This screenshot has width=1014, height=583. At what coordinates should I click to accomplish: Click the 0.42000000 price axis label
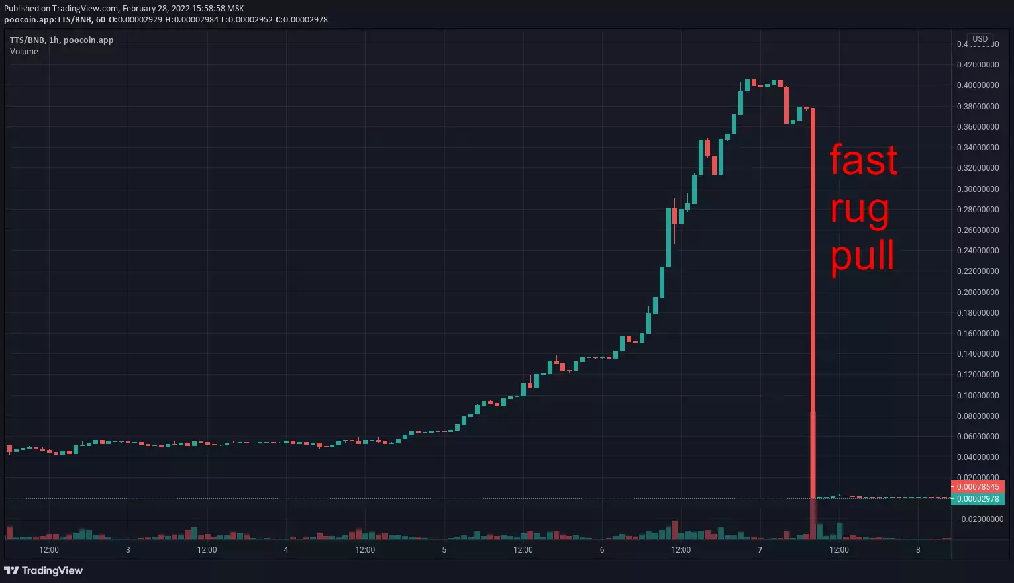tap(978, 65)
